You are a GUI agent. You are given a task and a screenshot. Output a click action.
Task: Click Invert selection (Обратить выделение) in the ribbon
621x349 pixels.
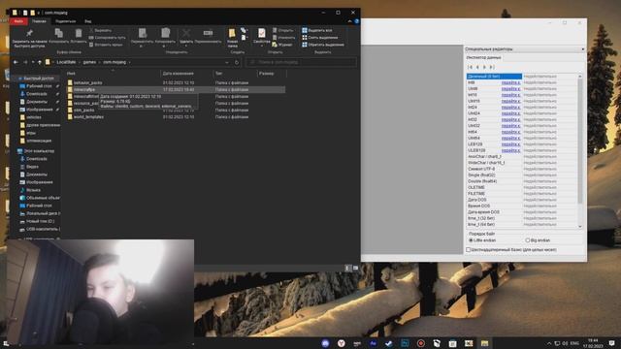click(x=323, y=45)
